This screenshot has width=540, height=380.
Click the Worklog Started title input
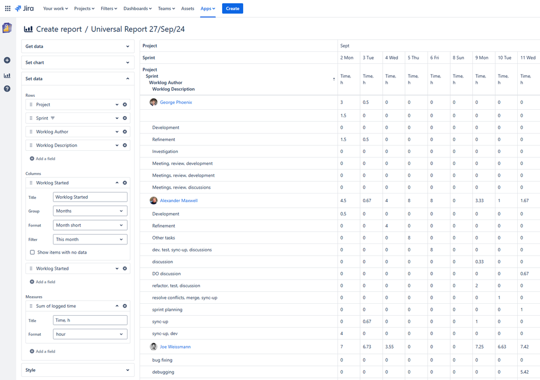pos(90,197)
